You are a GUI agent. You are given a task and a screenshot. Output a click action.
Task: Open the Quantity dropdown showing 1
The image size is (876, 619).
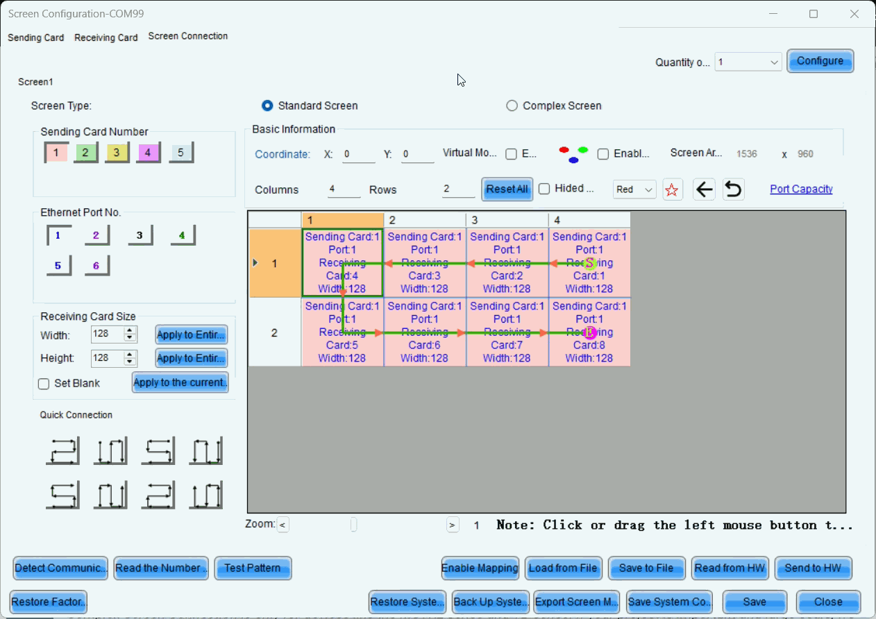point(748,62)
